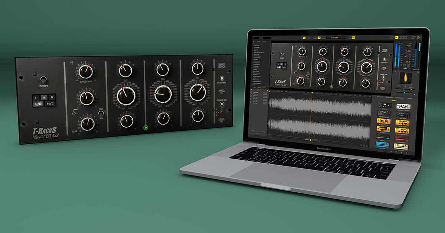The image size is (445, 233).
Task: Click the green power LED in the laptop plugin view
Action: point(332,87)
